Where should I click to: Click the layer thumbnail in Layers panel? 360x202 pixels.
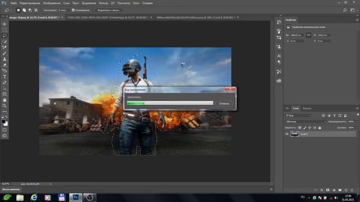click(x=295, y=134)
